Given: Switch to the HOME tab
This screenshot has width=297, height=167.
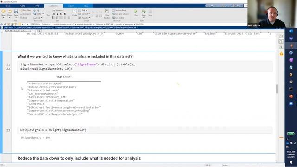Looking at the screenshot, I should [x=7, y=6].
